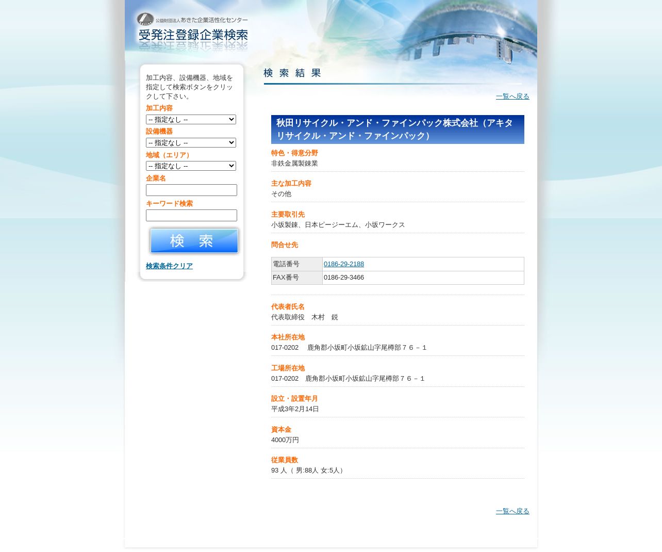Click the 工場所在地 label
662x552 pixels.
(x=288, y=368)
